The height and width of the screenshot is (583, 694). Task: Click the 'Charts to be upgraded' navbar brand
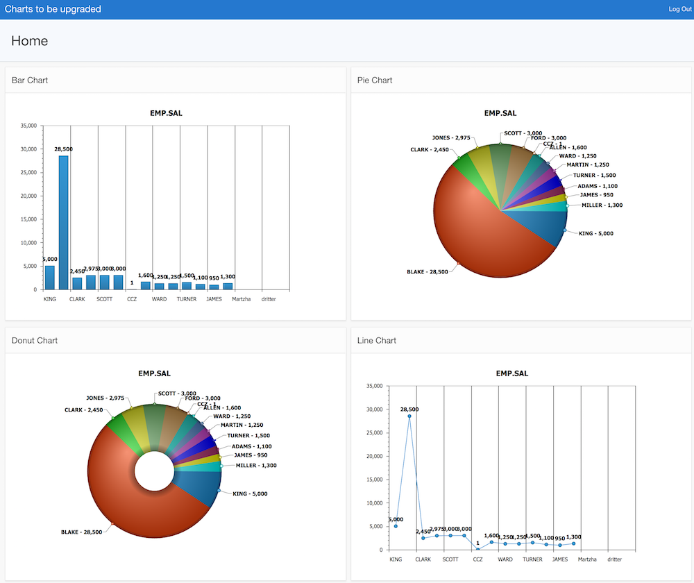pyautogui.click(x=53, y=9)
